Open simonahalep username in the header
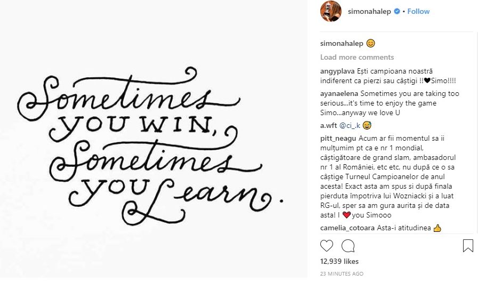This screenshot has width=478, height=282. pyautogui.click(x=369, y=11)
